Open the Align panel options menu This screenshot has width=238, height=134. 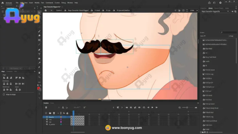tap(35, 71)
